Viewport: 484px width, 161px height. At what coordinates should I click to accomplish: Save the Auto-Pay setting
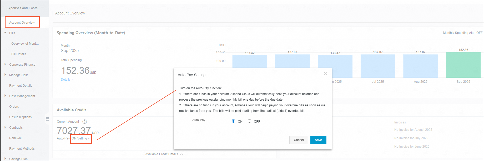tap(318, 140)
